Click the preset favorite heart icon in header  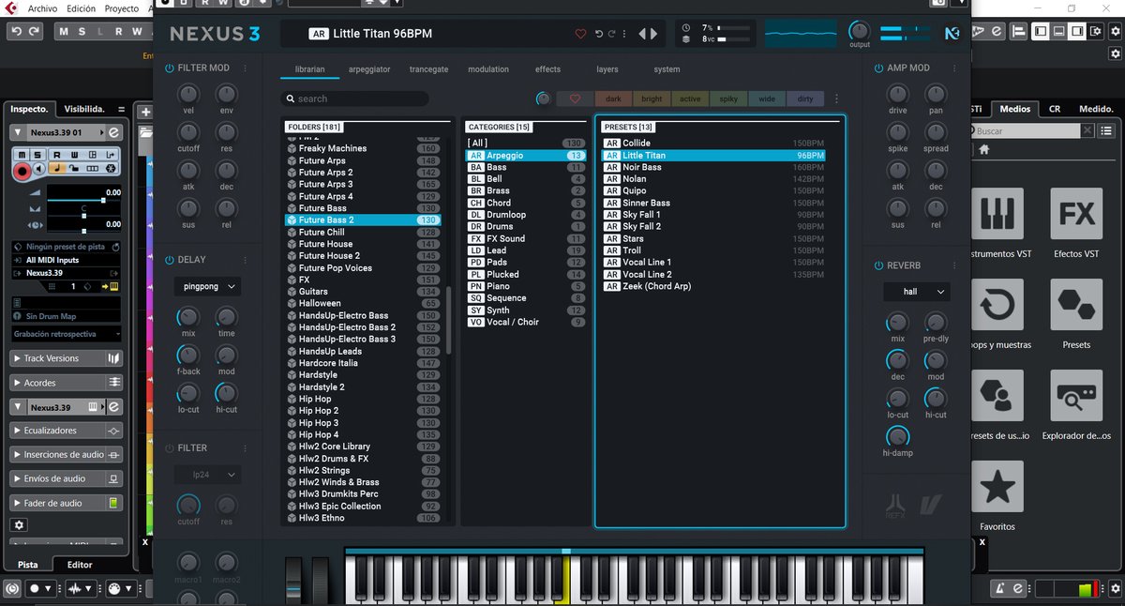[x=580, y=34]
